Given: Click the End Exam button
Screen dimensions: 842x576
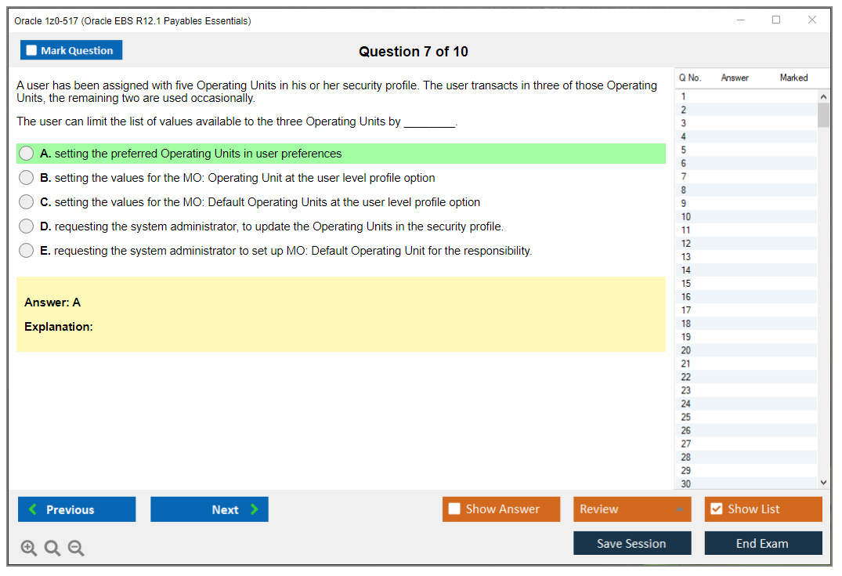Looking at the screenshot, I should (x=762, y=543).
